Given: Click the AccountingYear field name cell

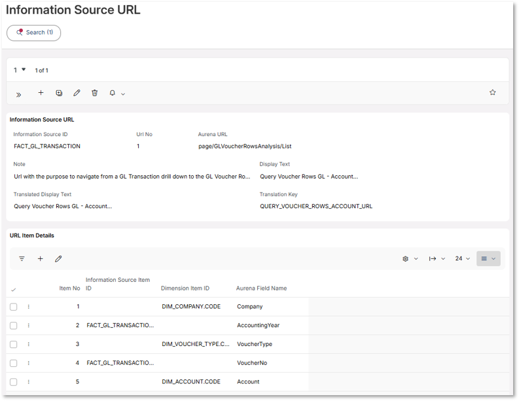Looking at the screenshot, I should point(258,325).
